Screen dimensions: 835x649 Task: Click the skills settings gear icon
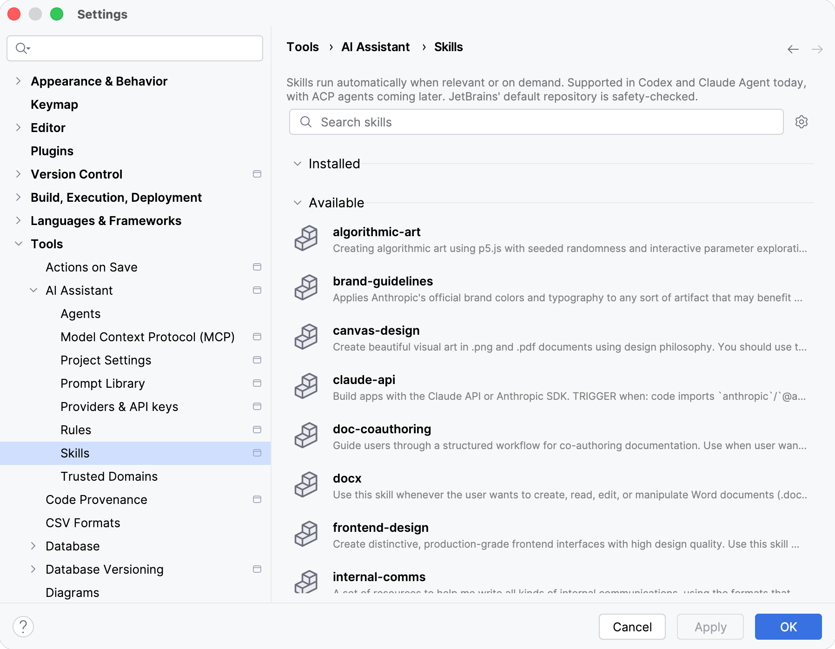pyautogui.click(x=801, y=122)
